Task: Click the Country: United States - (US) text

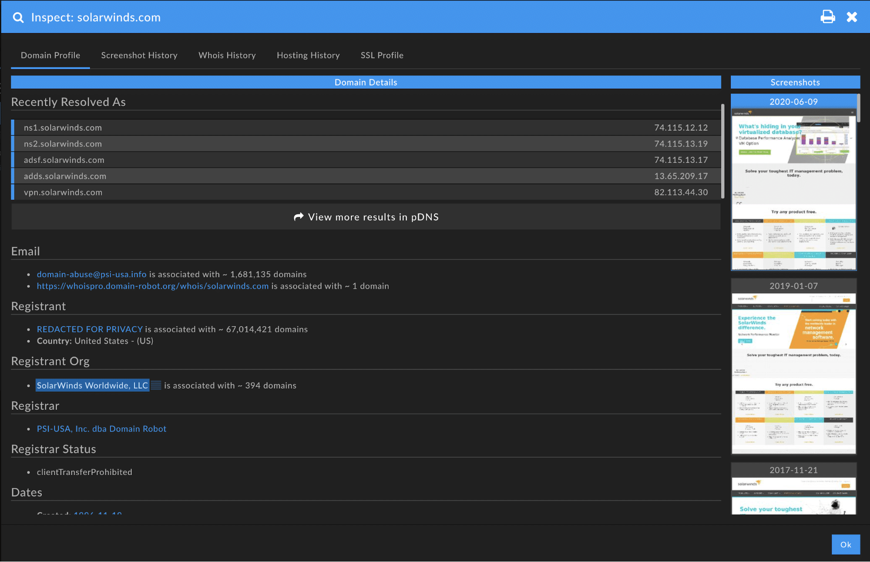Action: [95, 341]
